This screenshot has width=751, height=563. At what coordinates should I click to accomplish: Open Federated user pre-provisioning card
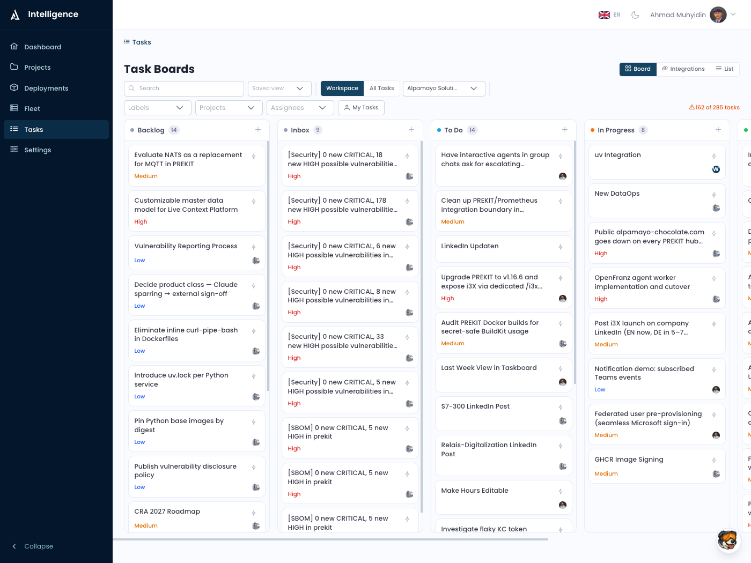657,424
